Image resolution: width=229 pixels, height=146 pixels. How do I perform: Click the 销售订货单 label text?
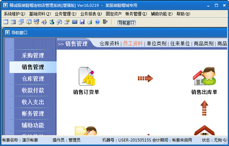click(86, 92)
